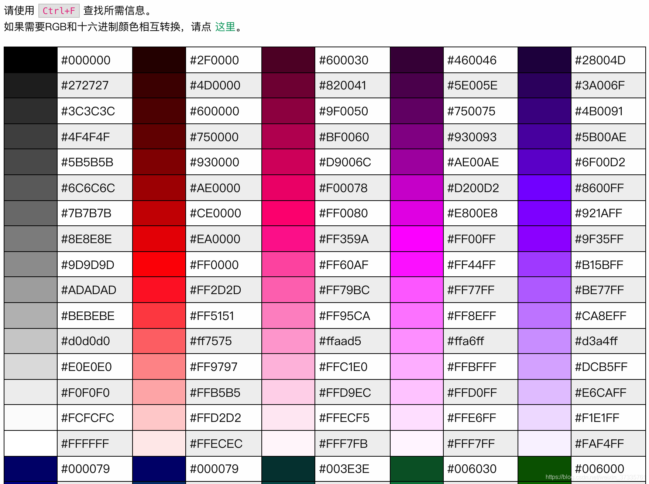Select the bright red #FF0000 swatch
Image resolution: width=649 pixels, height=484 pixels.
159,265
